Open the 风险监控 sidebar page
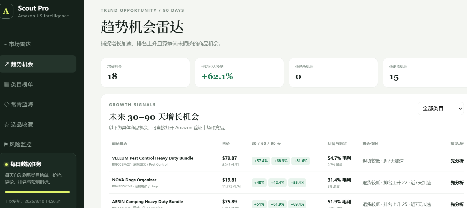The height and width of the screenshot is (208, 467). tap(38, 144)
